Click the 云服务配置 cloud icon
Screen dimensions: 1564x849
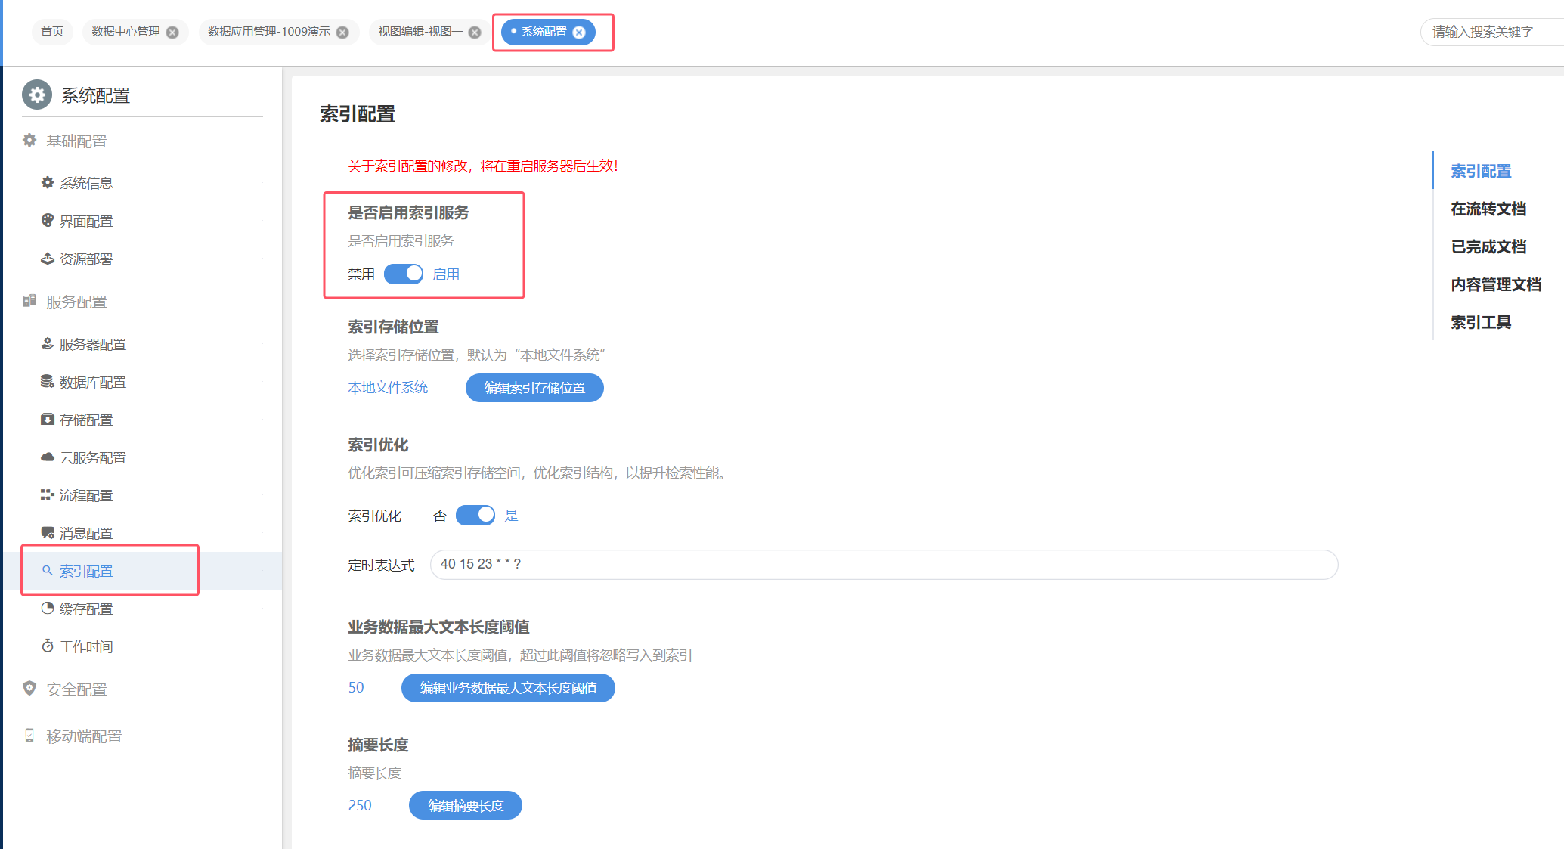click(x=48, y=457)
